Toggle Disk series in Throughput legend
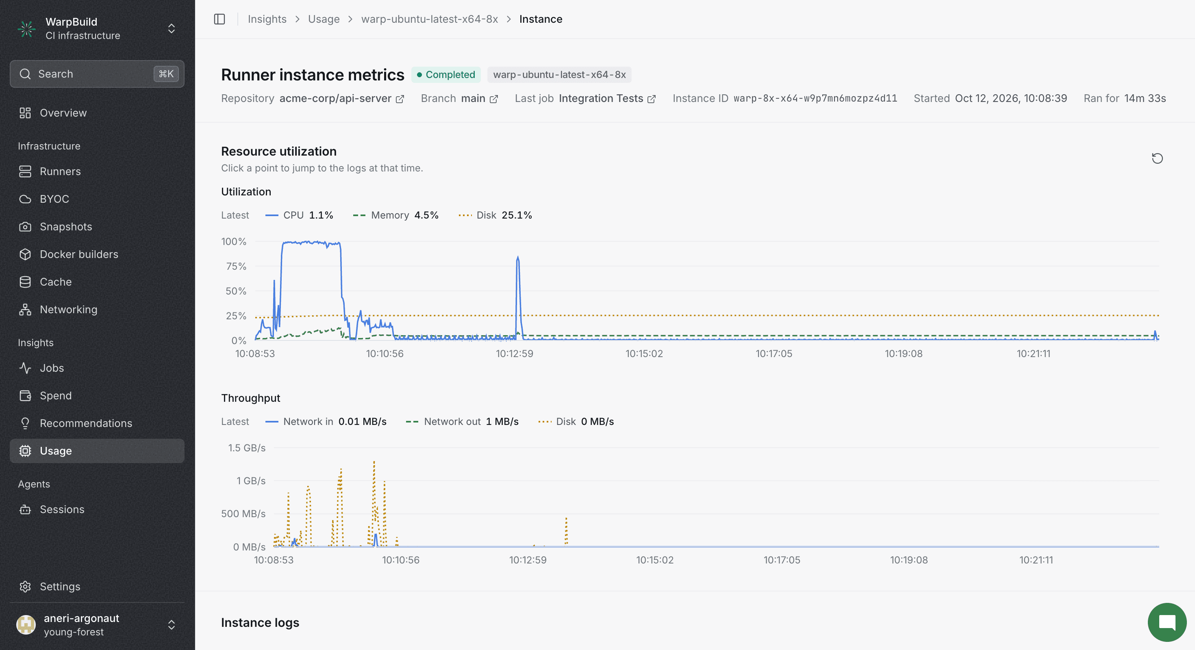1195x650 pixels. [x=576, y=421]
